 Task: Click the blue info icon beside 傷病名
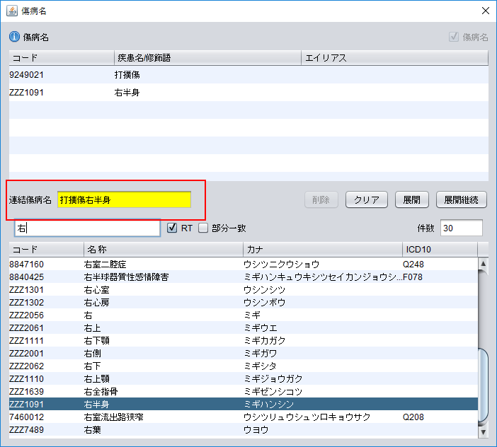(x=14, y=37)
